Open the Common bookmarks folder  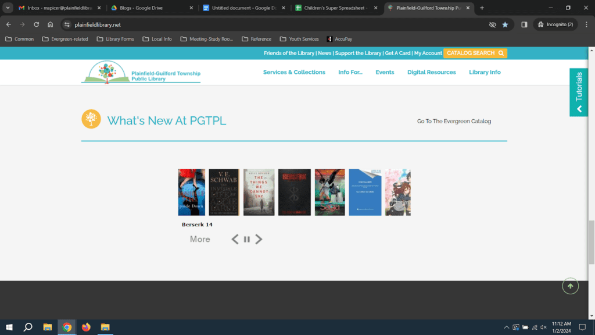pyautogui.click(x=19, y=39)
